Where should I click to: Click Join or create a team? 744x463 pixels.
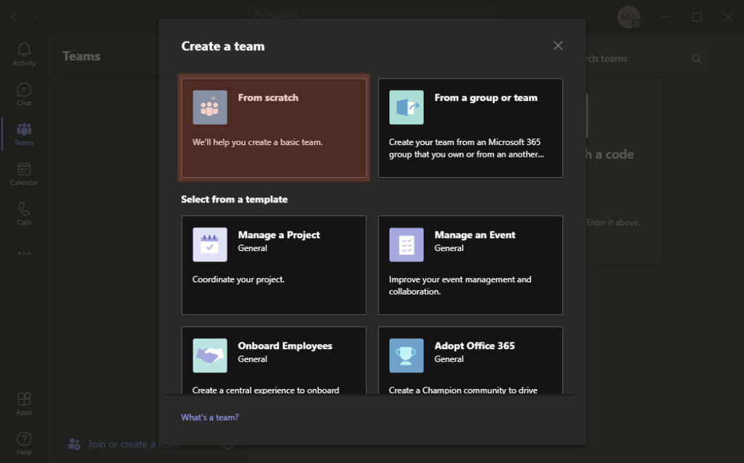124,444
